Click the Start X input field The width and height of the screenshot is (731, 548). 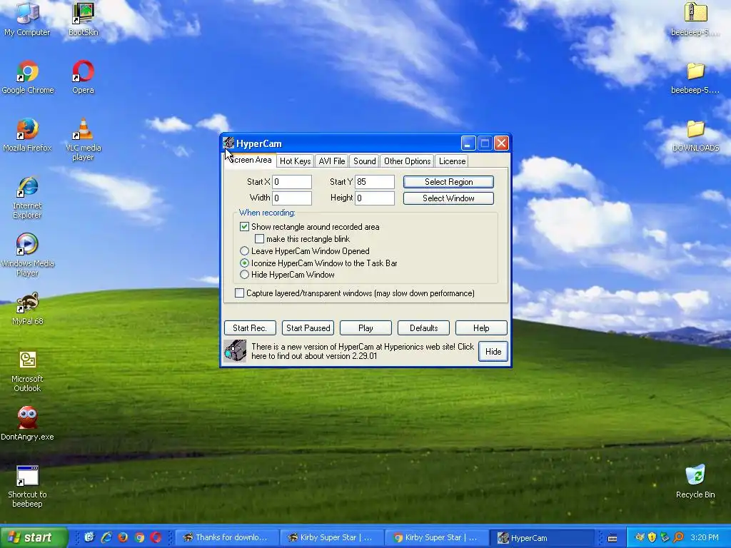pos(292,182)
